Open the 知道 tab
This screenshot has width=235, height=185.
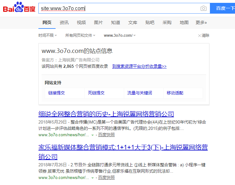click(x=116, y=22)
